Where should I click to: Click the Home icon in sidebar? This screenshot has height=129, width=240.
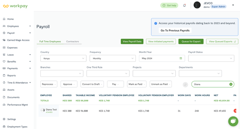[4, 19]
